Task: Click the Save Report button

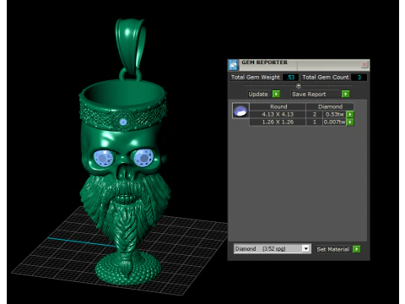Action: [316, 94]
